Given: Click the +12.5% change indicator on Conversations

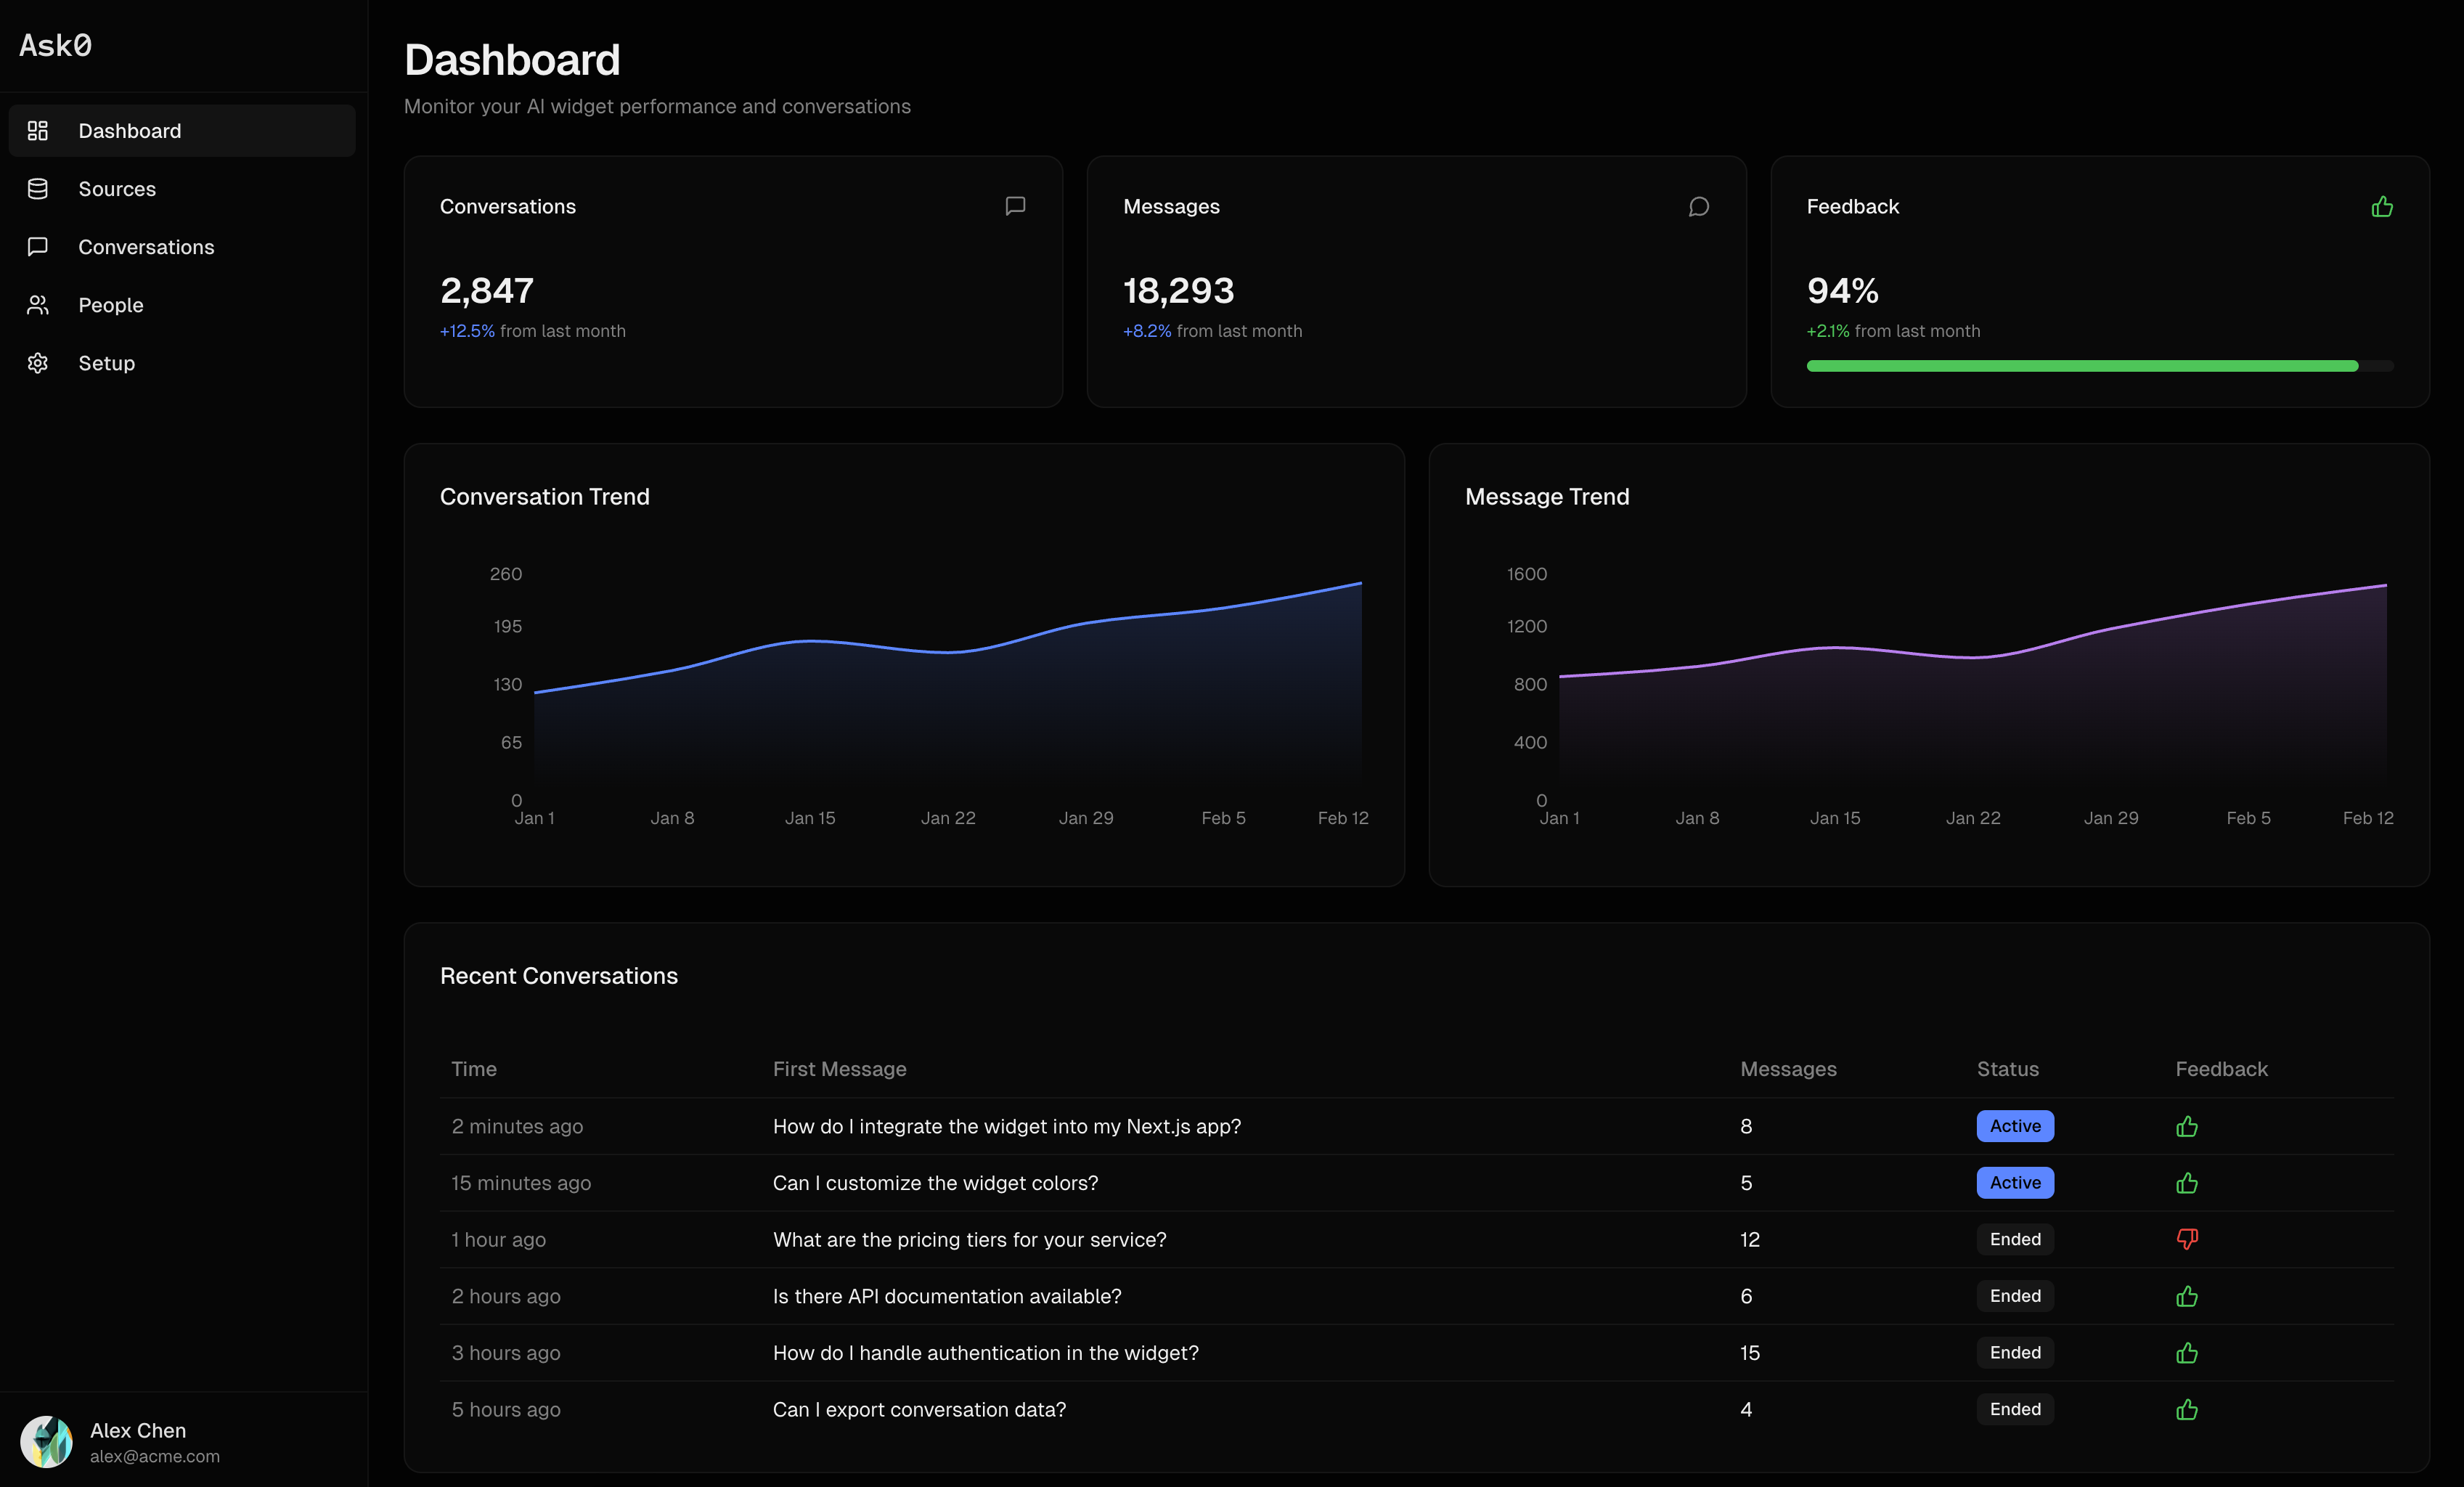Looking at the screenshot, I should (x=467, y=331).
